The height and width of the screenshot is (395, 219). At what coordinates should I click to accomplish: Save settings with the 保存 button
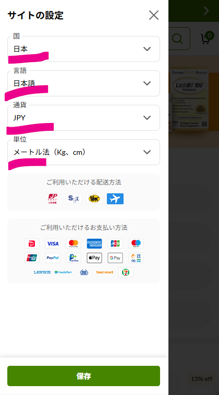point(83,376)
